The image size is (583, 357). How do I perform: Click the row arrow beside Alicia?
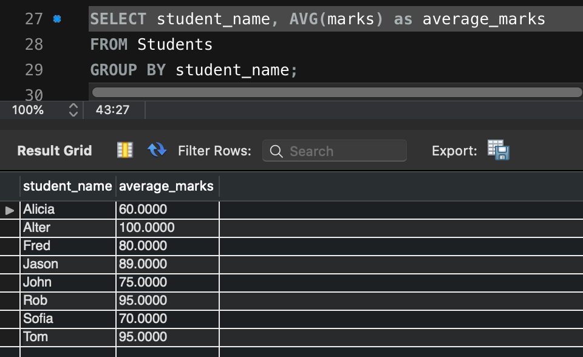coord(10,210)
